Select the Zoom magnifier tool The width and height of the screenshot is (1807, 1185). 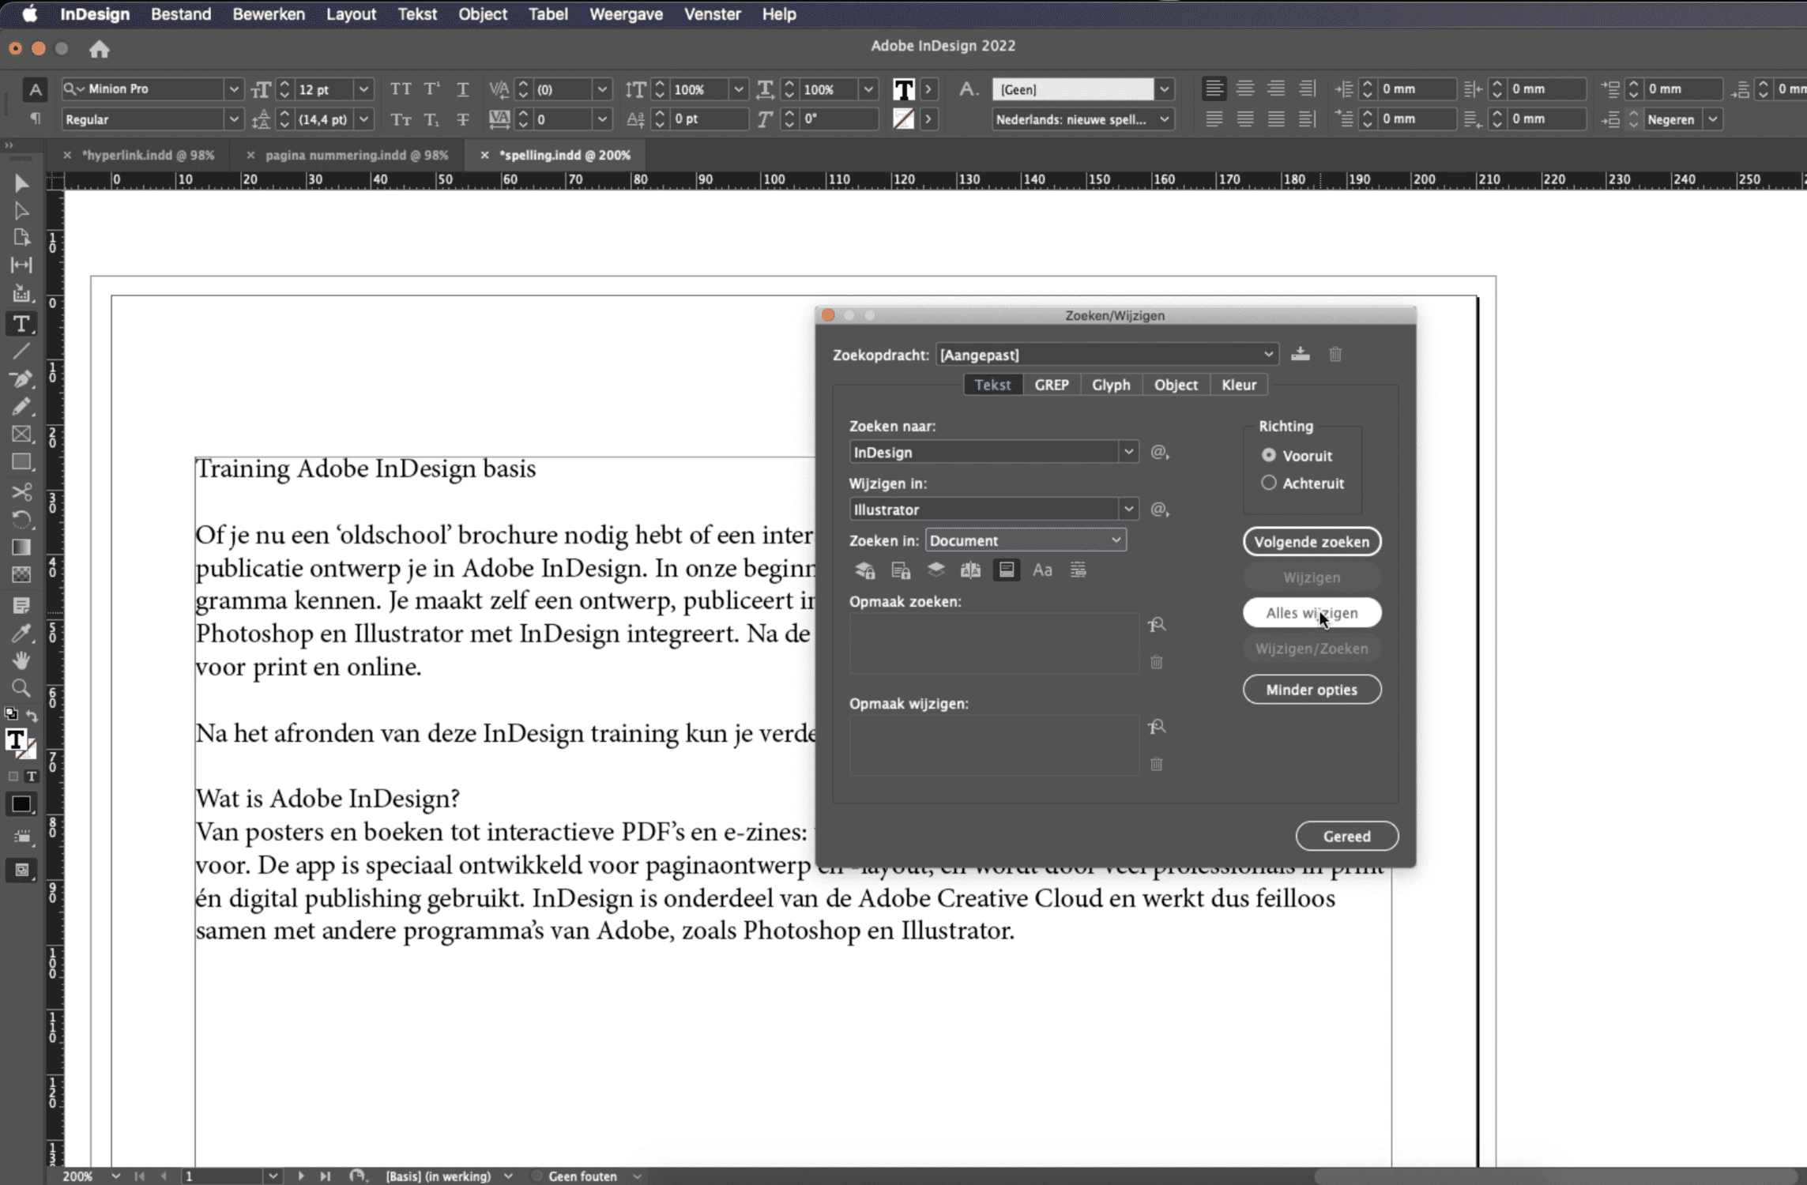click(x=21, y=688)
